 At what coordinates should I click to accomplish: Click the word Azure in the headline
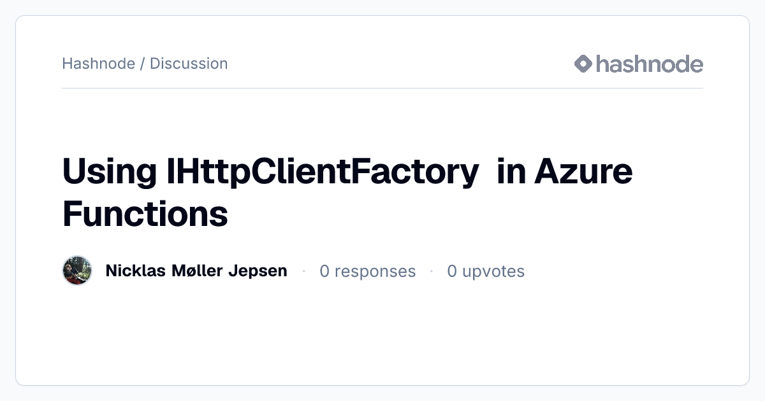(x=583, y=171)
